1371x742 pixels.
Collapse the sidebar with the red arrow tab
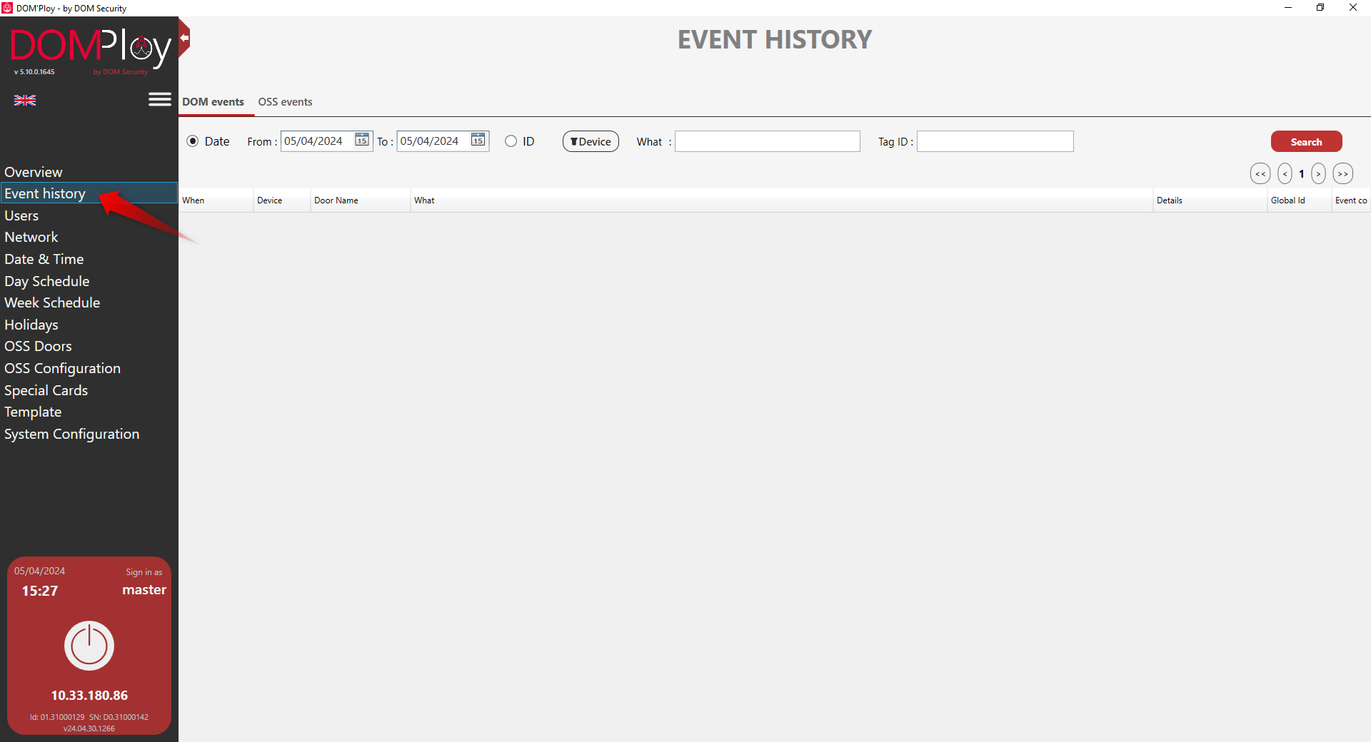(184, 38)
